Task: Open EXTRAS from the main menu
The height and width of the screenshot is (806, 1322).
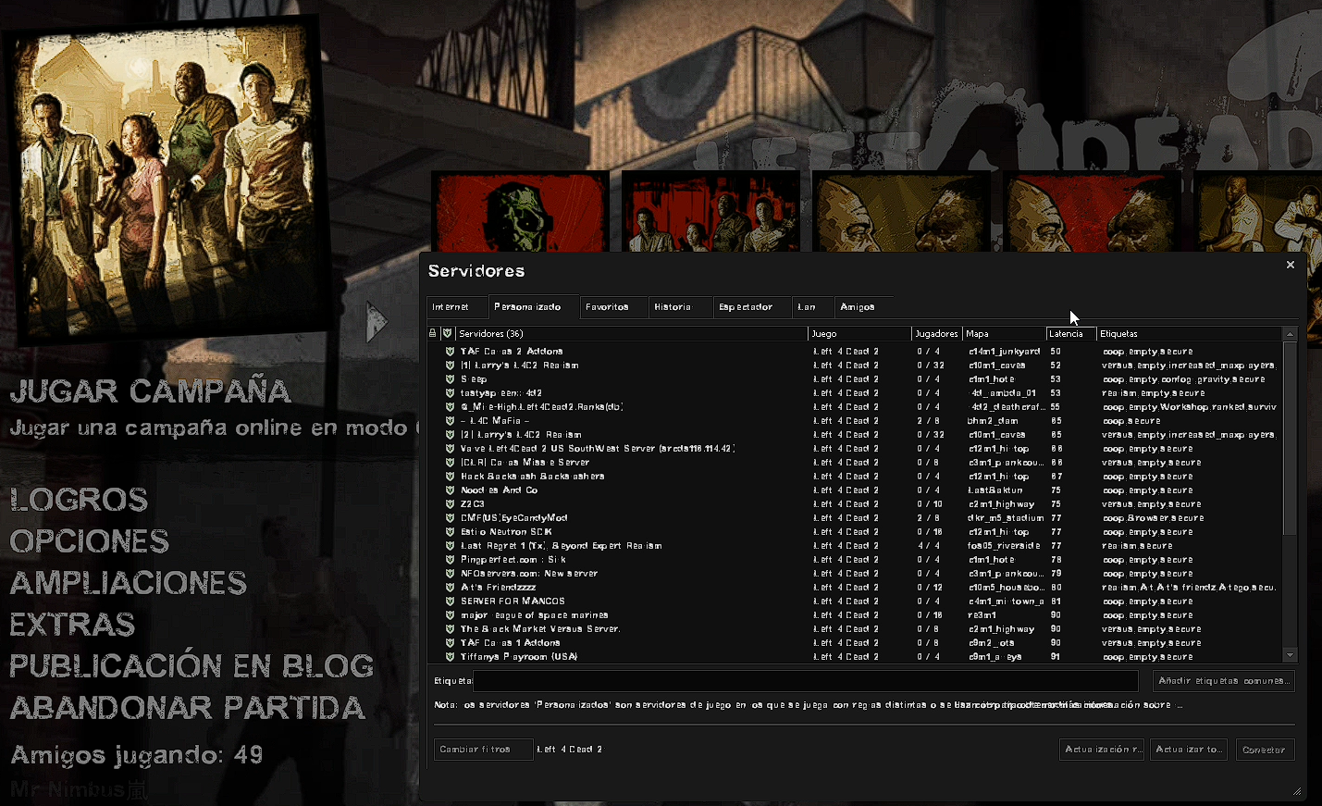Action: (x=72, y=625)
